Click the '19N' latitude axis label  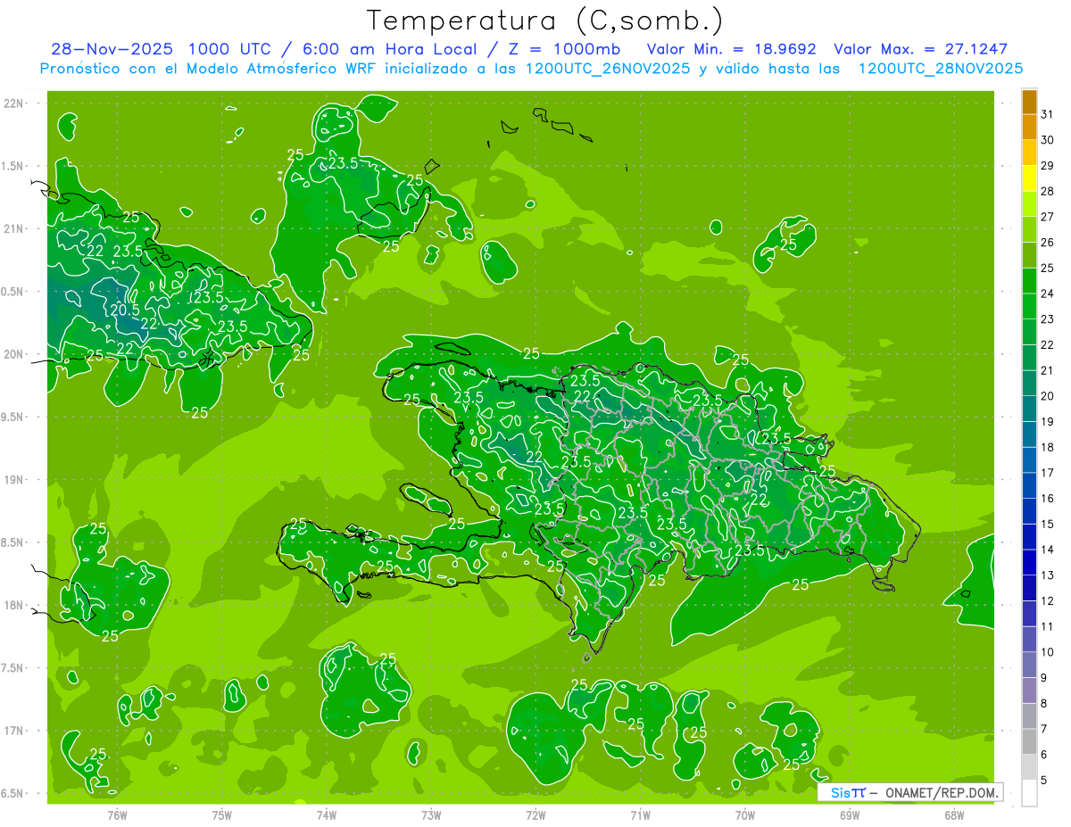pyautogui.click(x=15, y=479)
